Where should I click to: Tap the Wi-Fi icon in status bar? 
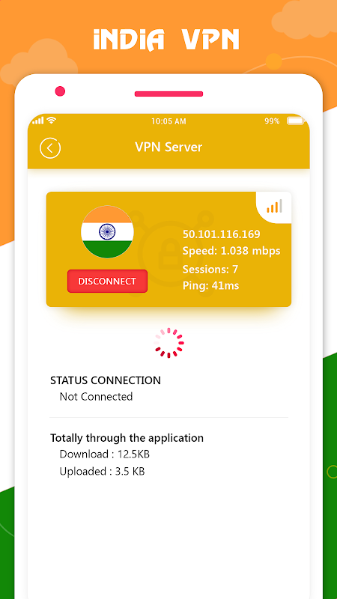tap(51, 121)
